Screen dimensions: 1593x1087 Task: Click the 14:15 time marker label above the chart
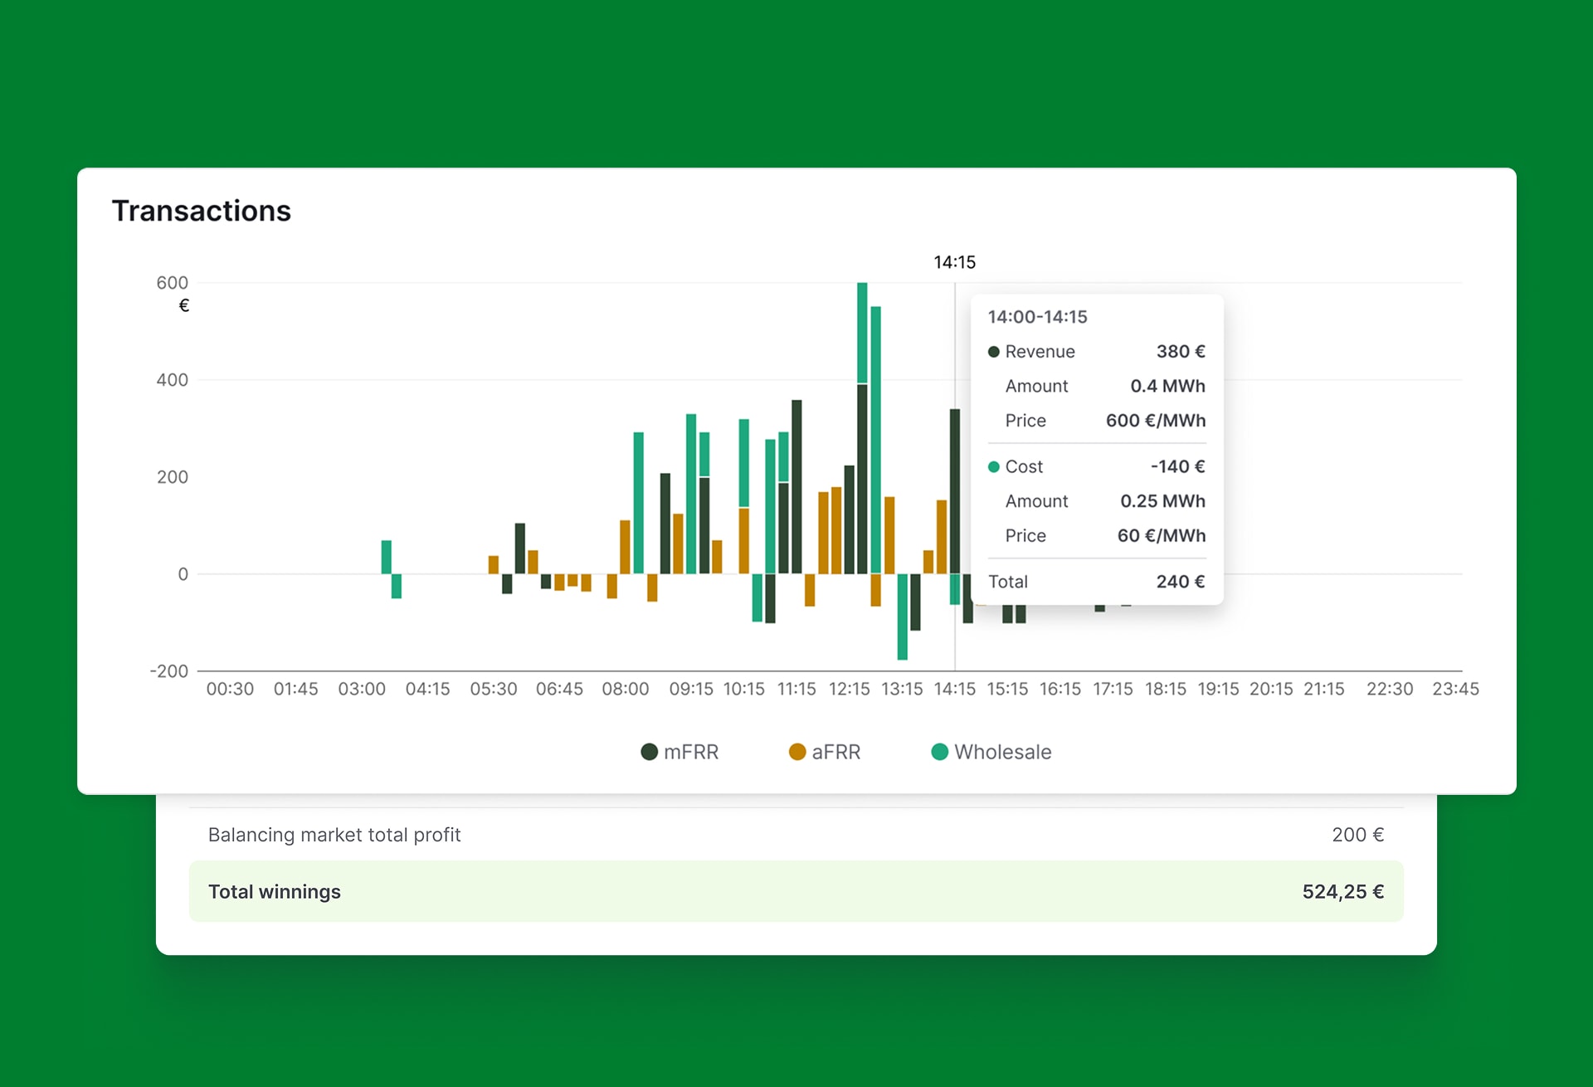954,262
